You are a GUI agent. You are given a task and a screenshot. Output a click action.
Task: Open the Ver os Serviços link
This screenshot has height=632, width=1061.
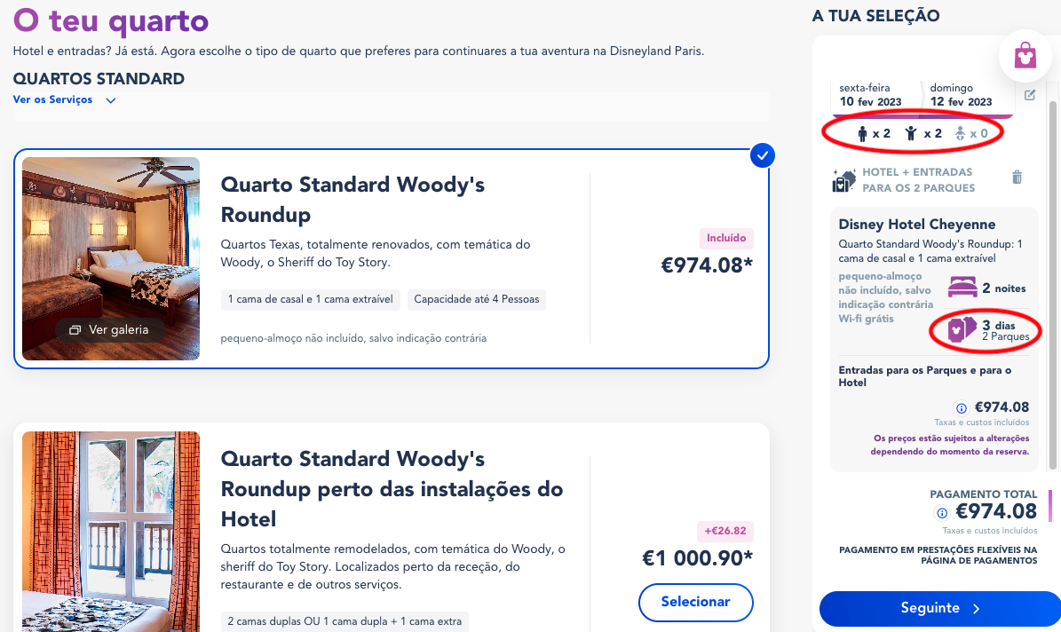click(52, 99)
